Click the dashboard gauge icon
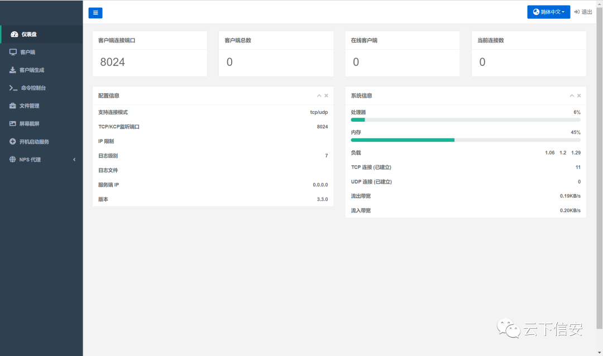 [x=14, y=34]
